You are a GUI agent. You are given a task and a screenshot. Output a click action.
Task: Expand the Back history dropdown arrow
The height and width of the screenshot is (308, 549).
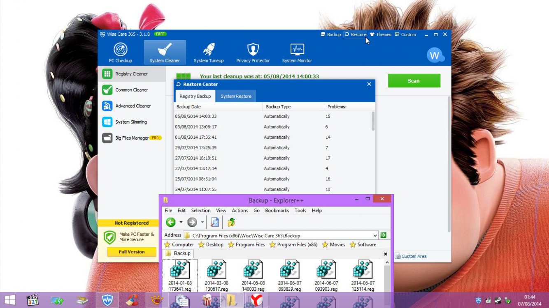coord(181,222)
